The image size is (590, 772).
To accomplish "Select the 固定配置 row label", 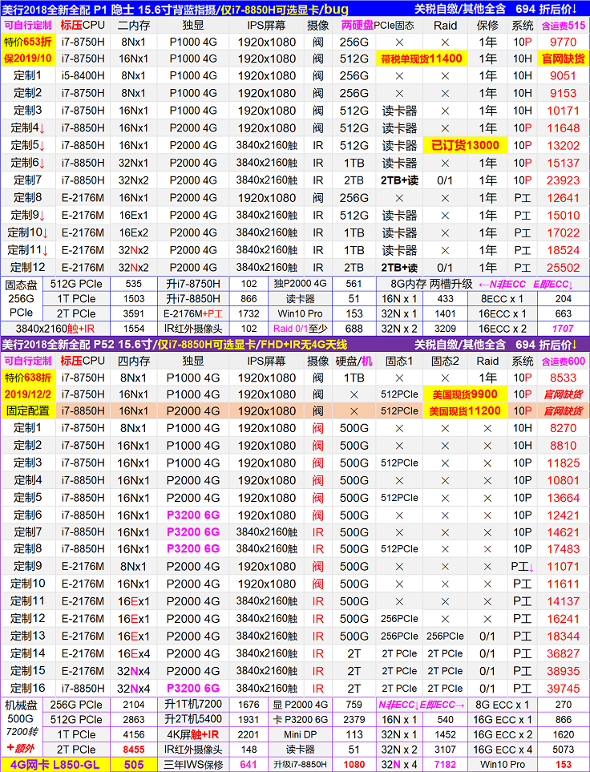I will click(x=27, y=411).
